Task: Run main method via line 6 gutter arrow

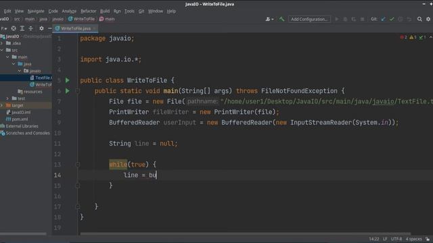Action: [68, 91]
